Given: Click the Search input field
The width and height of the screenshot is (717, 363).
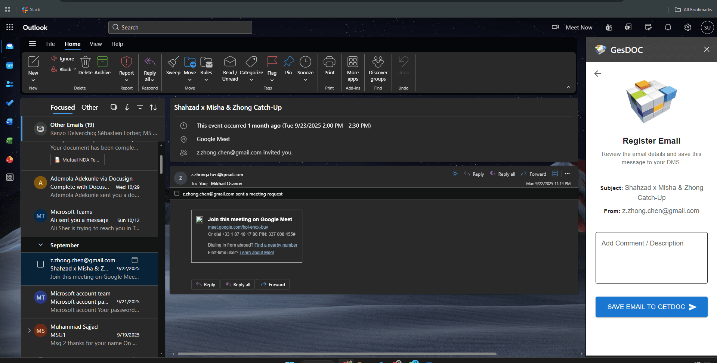Looking at the screenshot, I should click(x=180, y=27).
